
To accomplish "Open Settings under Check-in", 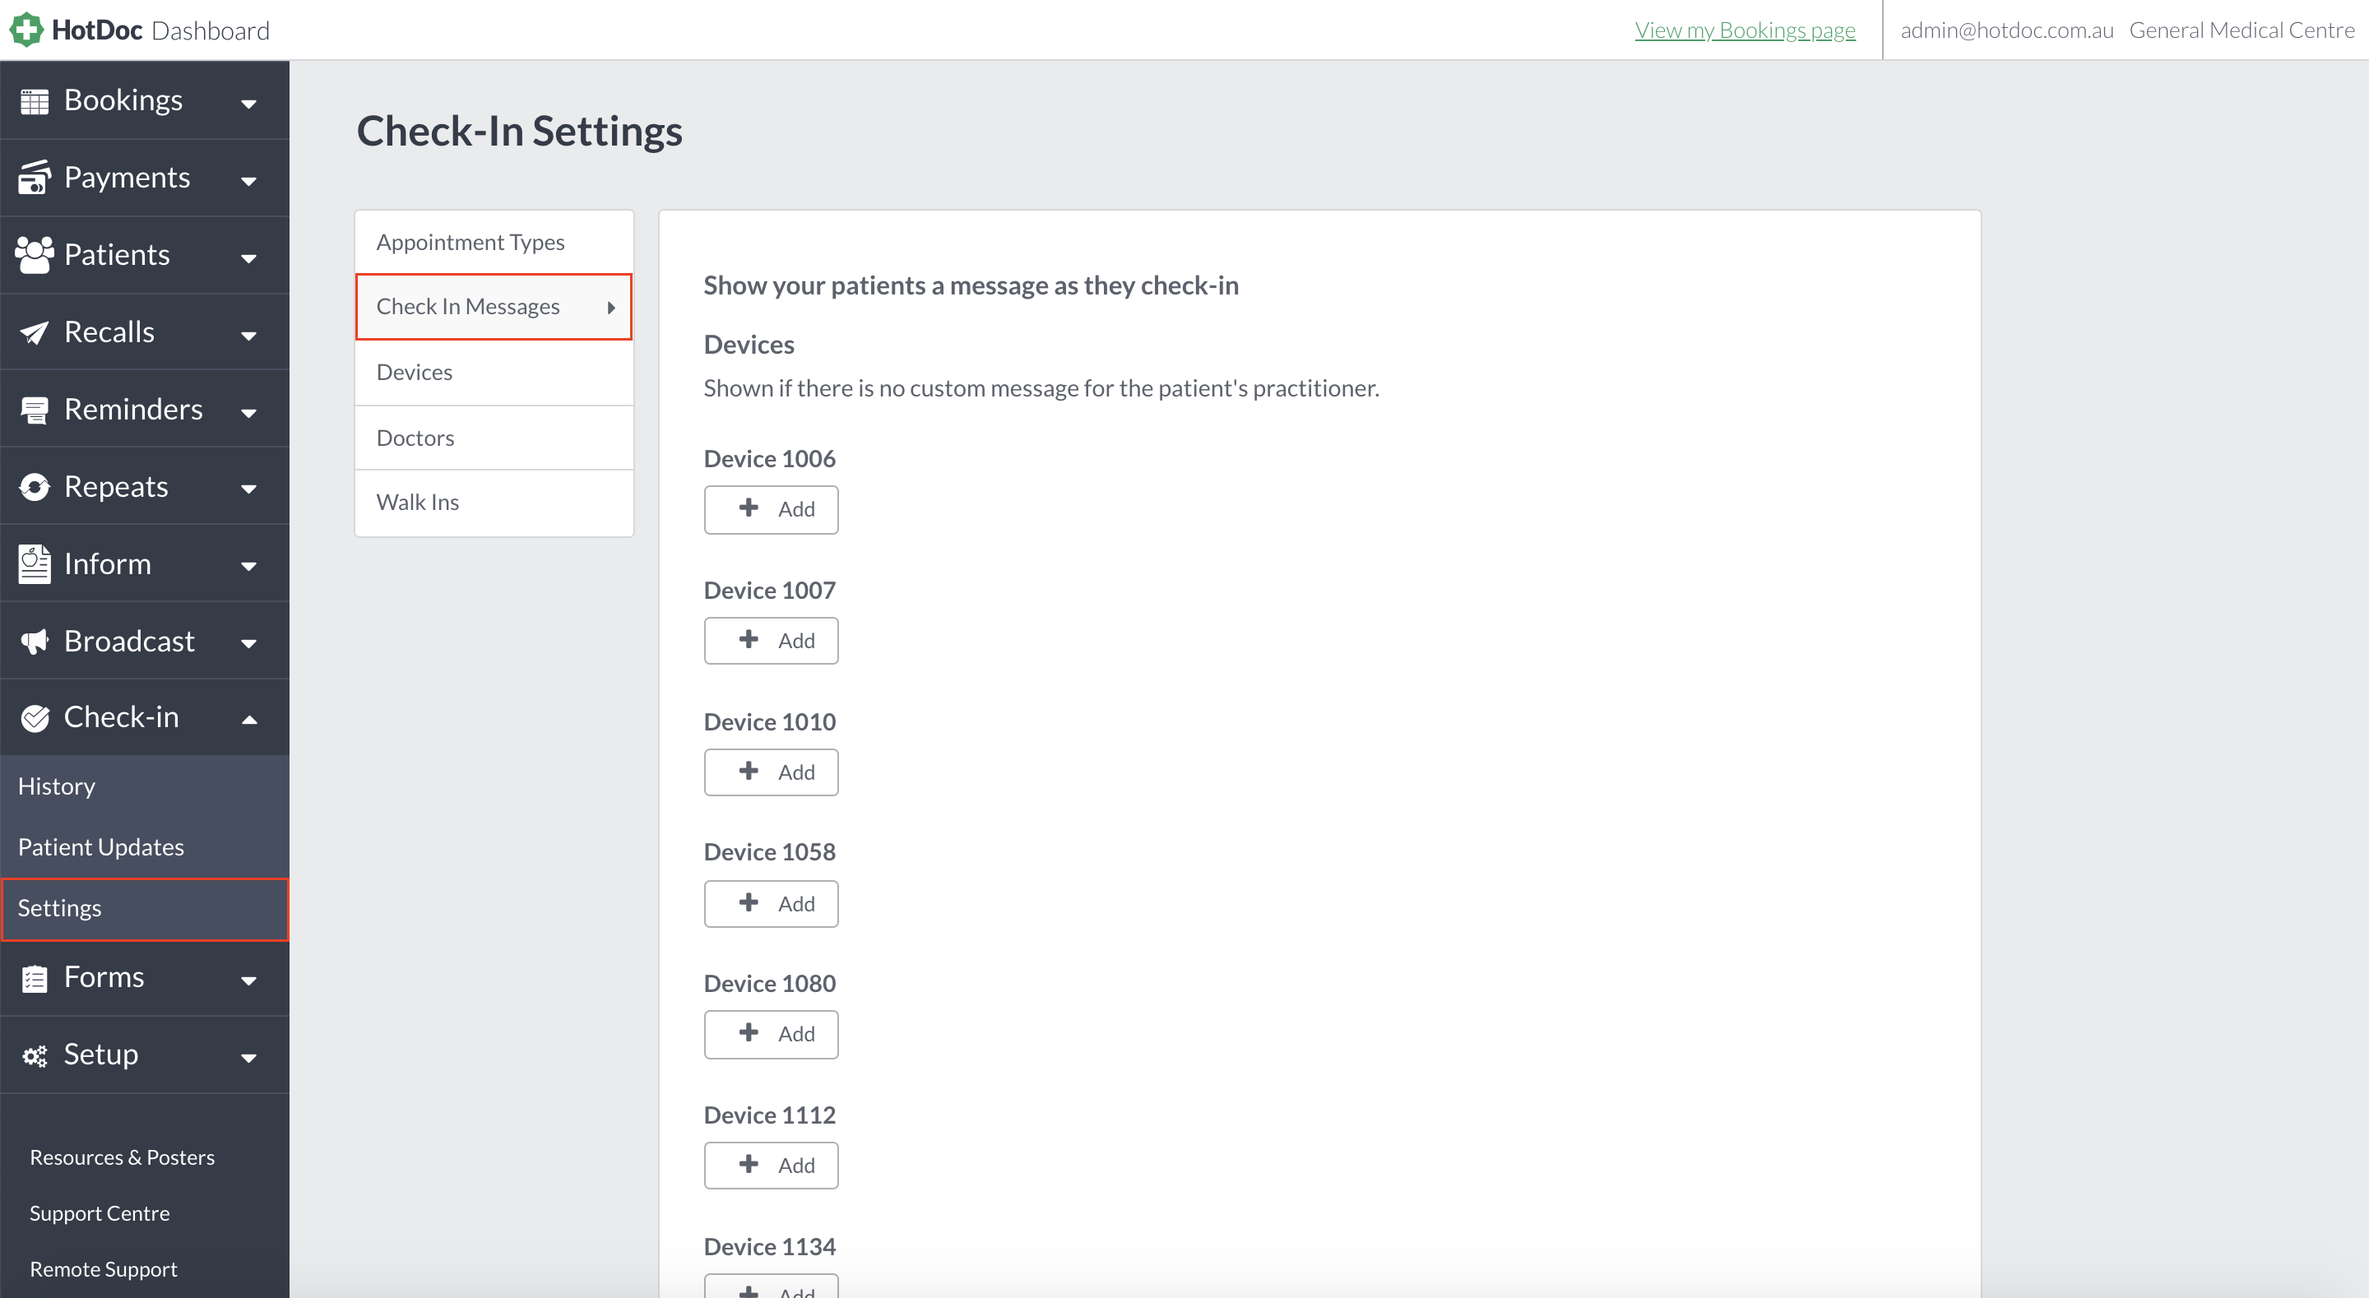I will pyautogui.click(x=145, y=909).
